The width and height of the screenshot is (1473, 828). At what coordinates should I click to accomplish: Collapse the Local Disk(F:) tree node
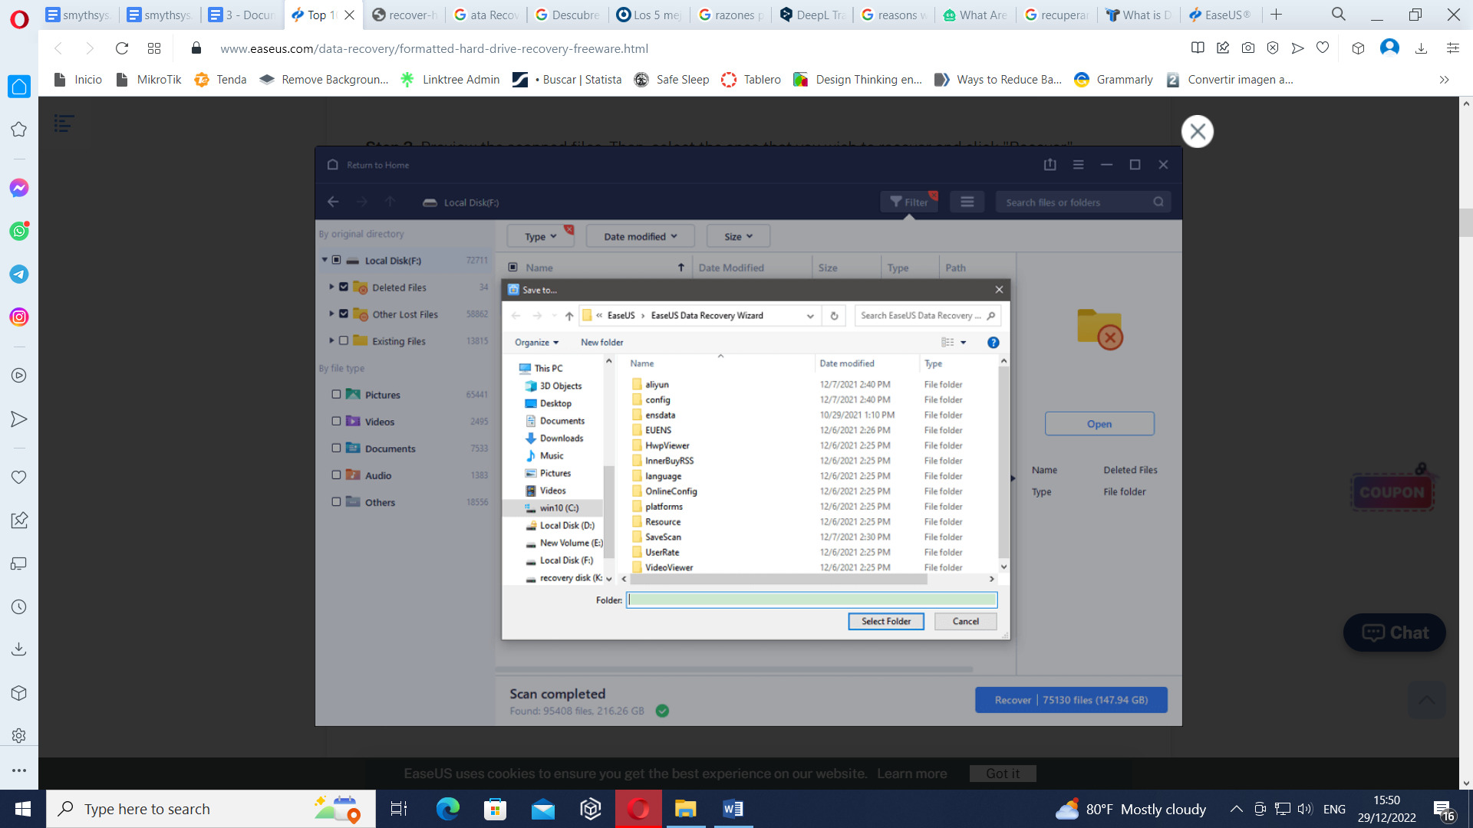pos(325,260)
